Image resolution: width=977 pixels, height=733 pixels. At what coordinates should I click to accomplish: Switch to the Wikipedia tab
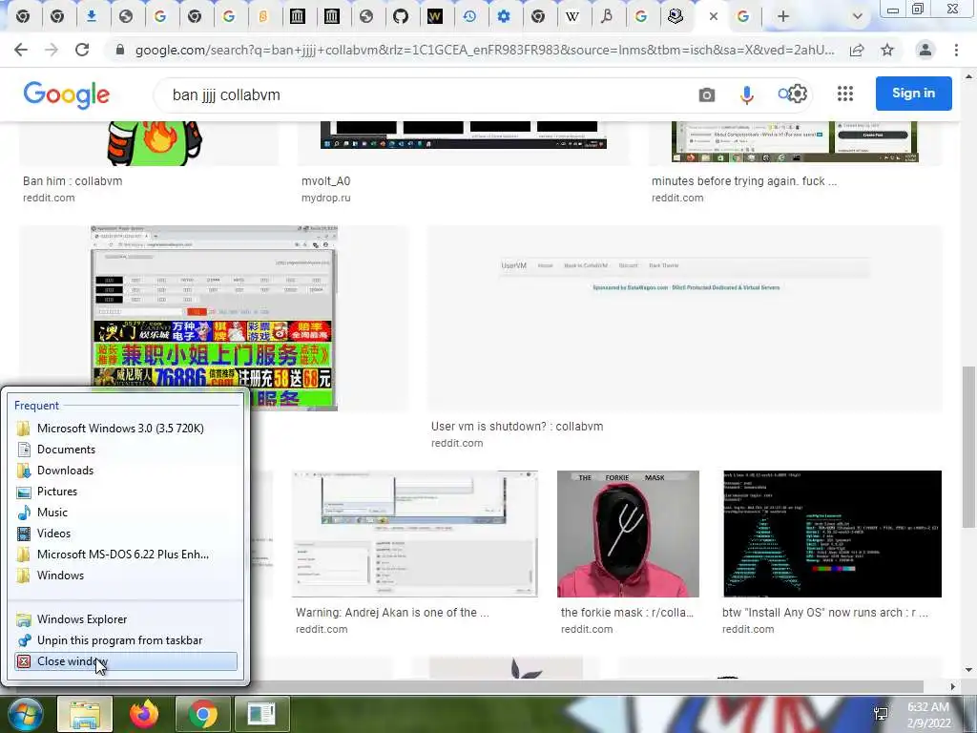(572, 16)
